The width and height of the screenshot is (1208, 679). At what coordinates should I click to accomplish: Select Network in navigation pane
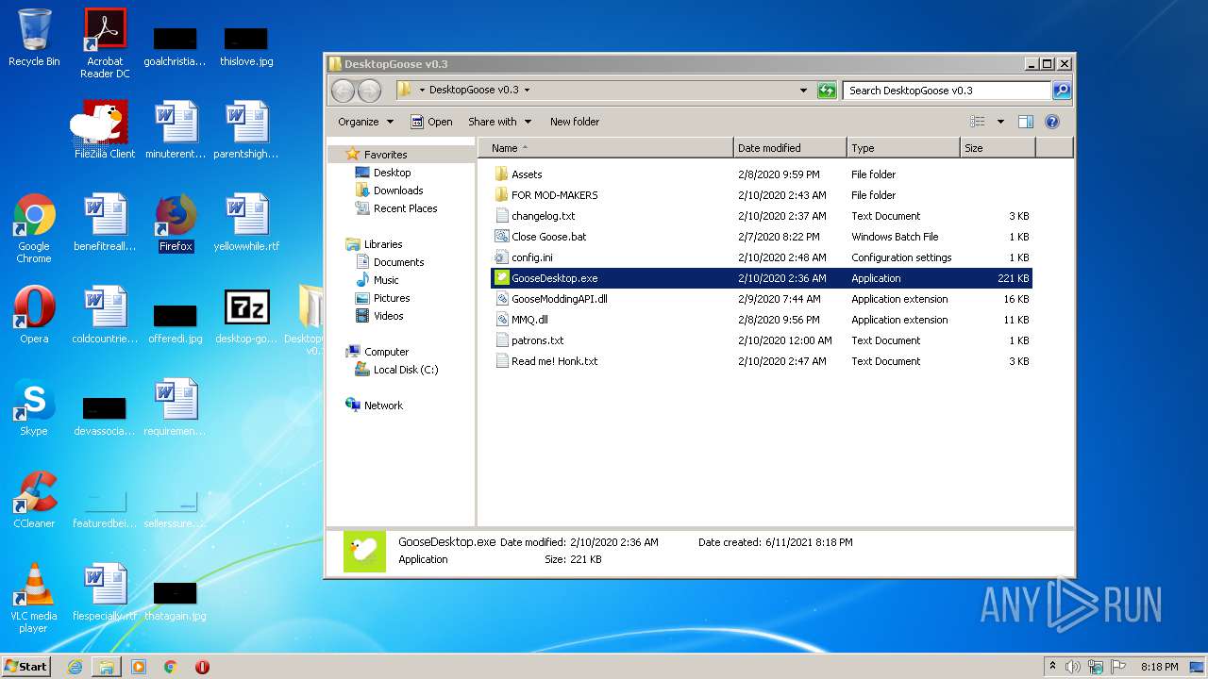tap(375, 406)
